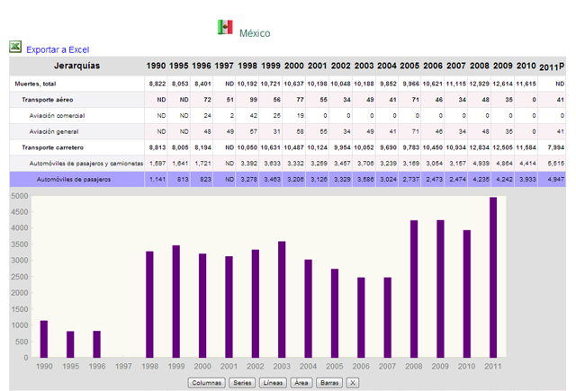Open the Exportar a Excel link
The height and width of the screenshot is (391, 576).
click(58, 49)
